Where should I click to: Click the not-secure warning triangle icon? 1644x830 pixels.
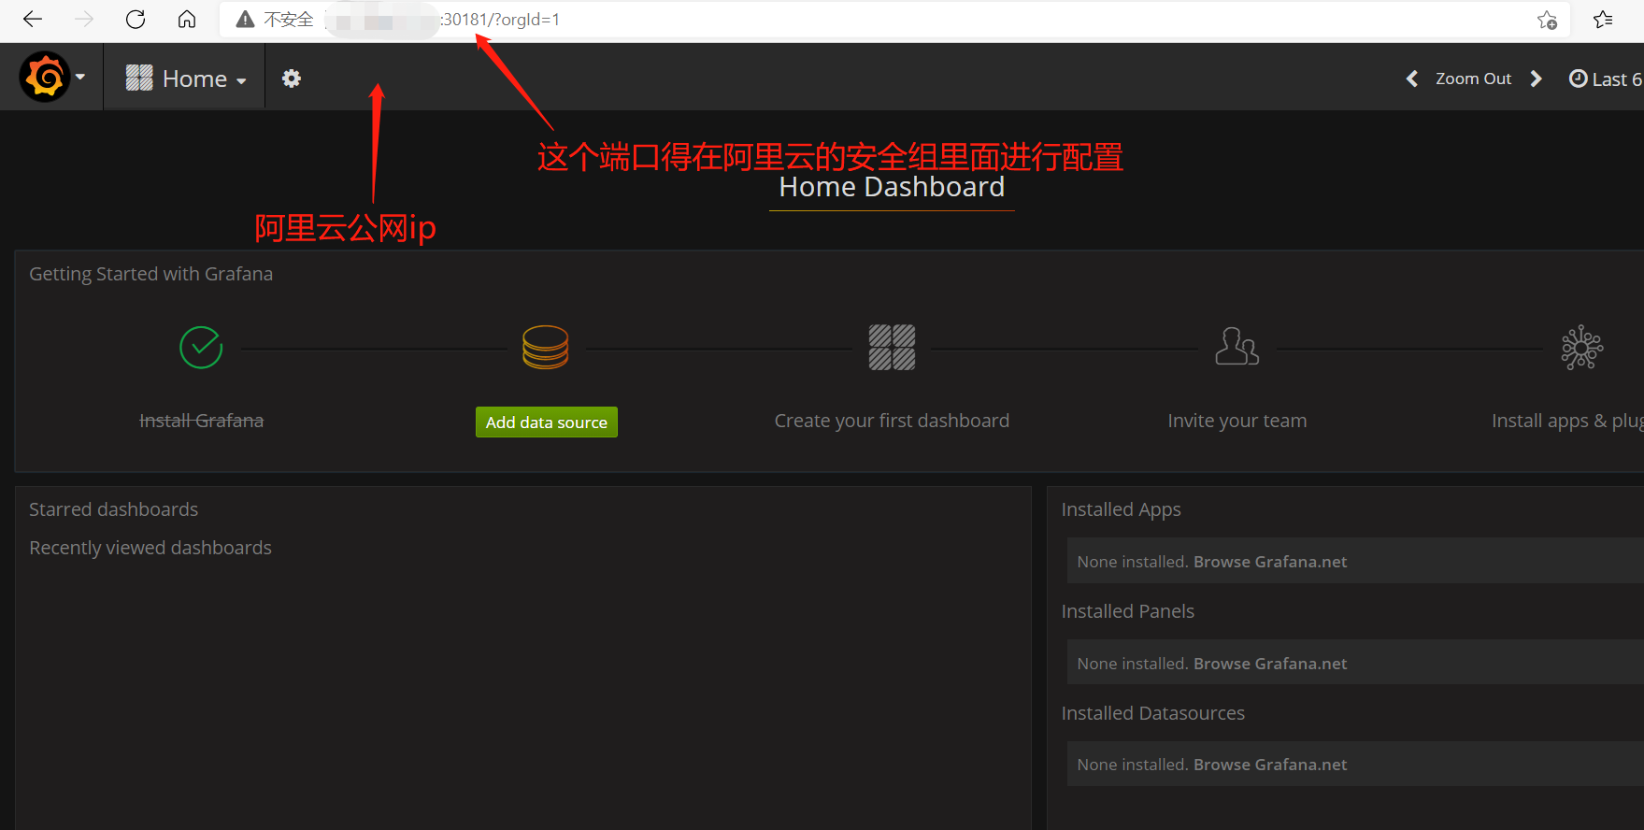click(x=245, y=19)
